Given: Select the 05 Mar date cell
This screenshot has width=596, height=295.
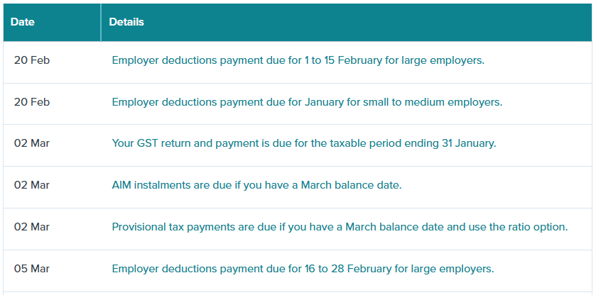Looking at the screenshot, I should 32,269.
